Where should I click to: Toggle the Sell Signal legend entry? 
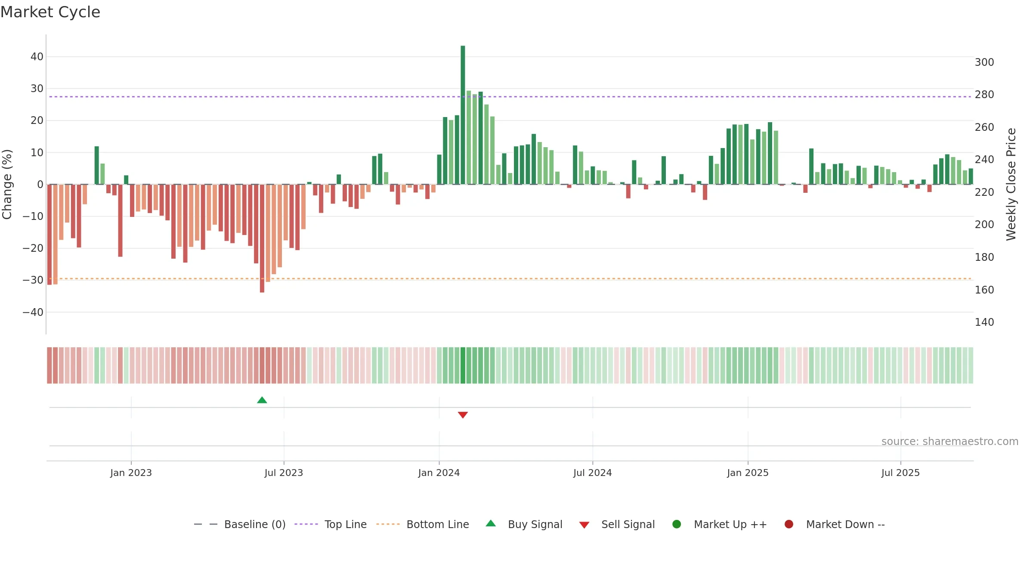tap(617, 524)
